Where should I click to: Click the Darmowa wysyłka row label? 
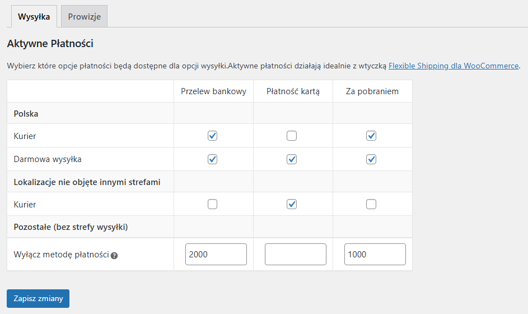click(x=48, y=159)
